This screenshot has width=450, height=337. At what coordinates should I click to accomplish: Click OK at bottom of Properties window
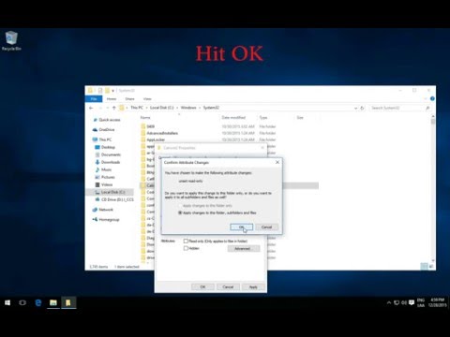click(202, 286)
